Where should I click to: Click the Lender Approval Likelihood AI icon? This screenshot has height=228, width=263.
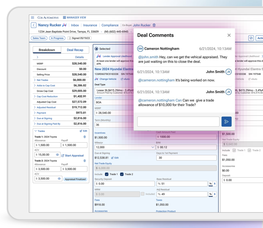point(99,56)
